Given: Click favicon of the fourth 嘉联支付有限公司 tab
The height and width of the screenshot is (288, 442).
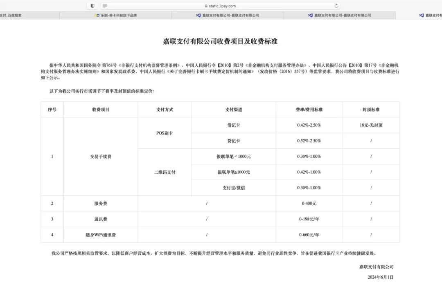Looking at the screenshot, I should (310, 16).
